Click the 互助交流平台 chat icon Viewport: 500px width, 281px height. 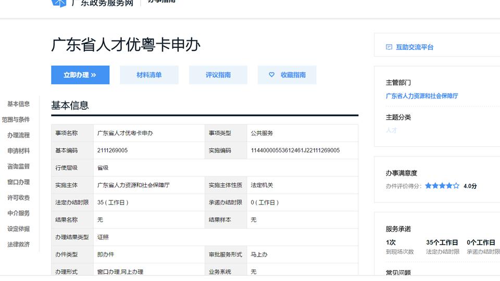389,47
